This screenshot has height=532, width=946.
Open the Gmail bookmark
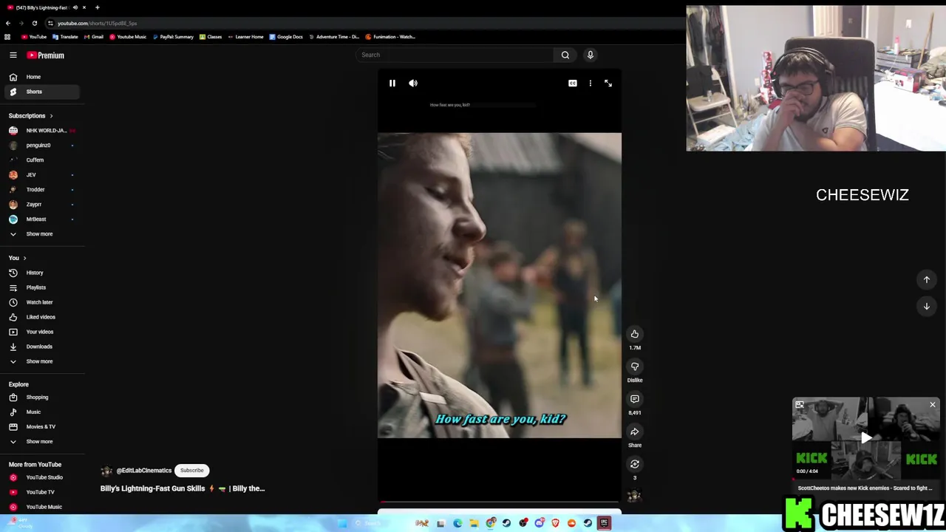click(x=94, y=37)
